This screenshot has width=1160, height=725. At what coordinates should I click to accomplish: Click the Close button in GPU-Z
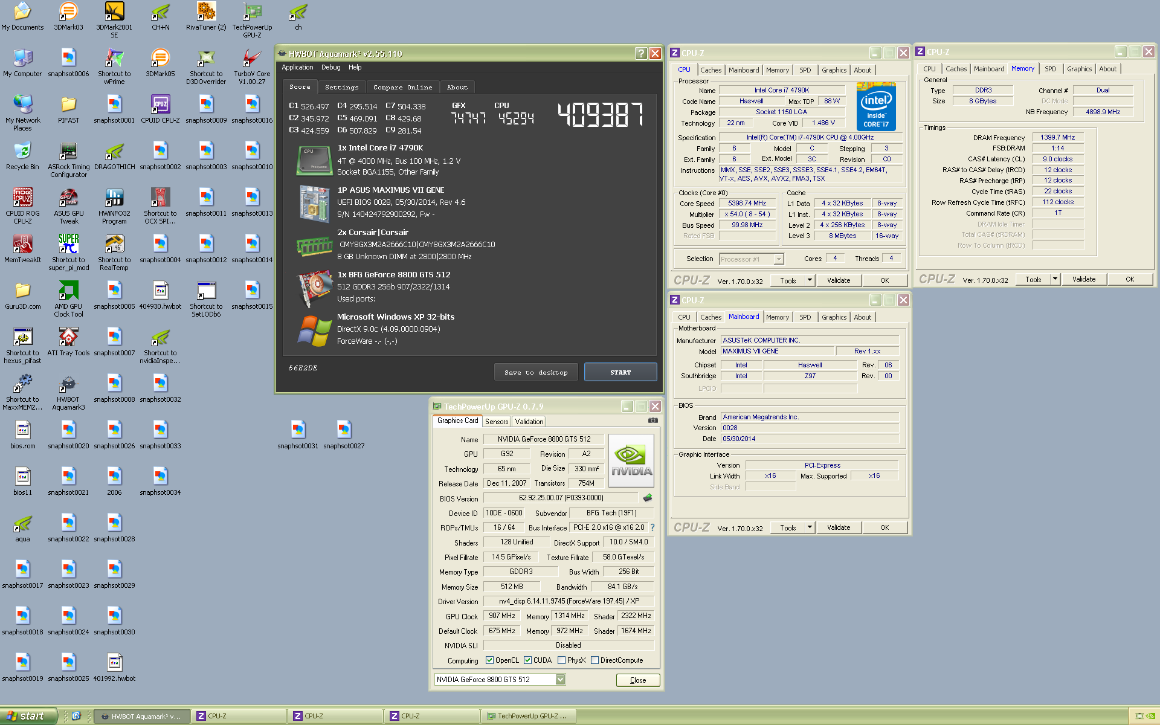coord(638,680)
